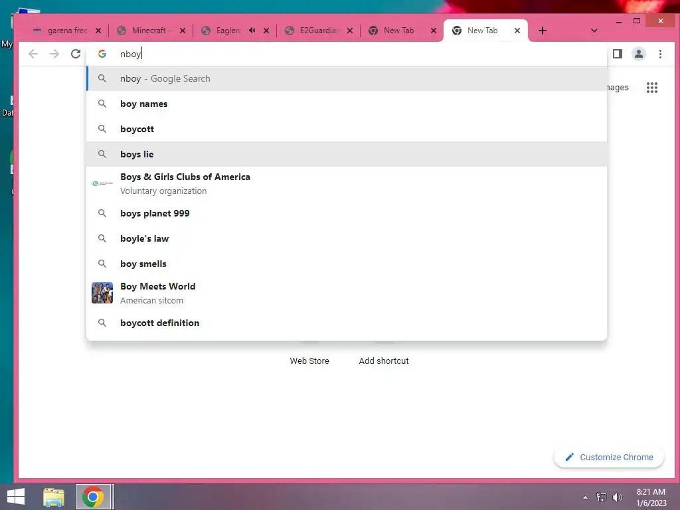The height and width of the screenshot is (510, 680).
Task: Select boys planet 999 suggestion
Action: pyautogui.click(x=347, y=213)
